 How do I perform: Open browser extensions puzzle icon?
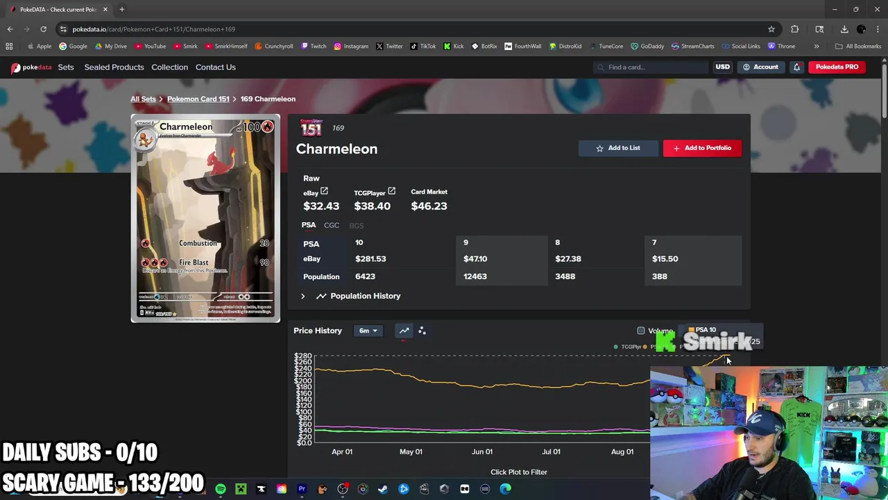[x=794, y=29]
